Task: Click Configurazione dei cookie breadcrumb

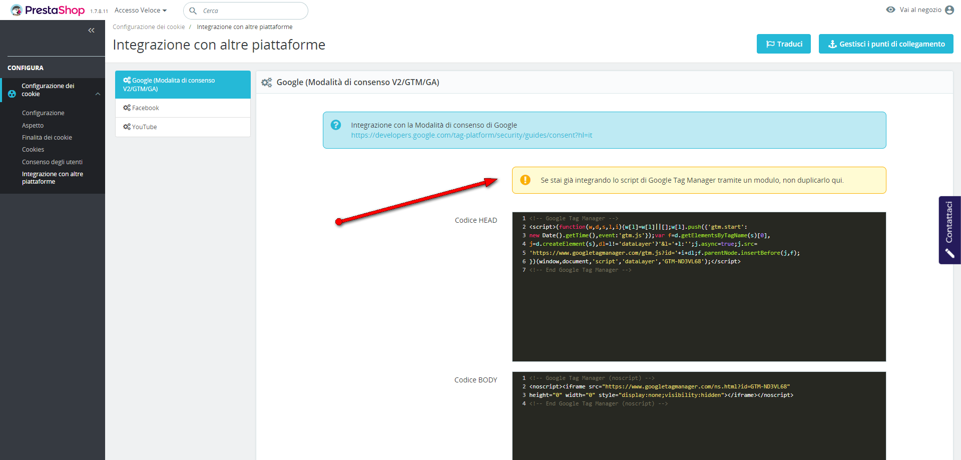Action: click(149, 27)
